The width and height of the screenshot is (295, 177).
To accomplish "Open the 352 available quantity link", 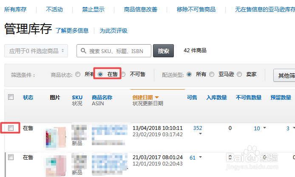I will (x=198, y=128).
